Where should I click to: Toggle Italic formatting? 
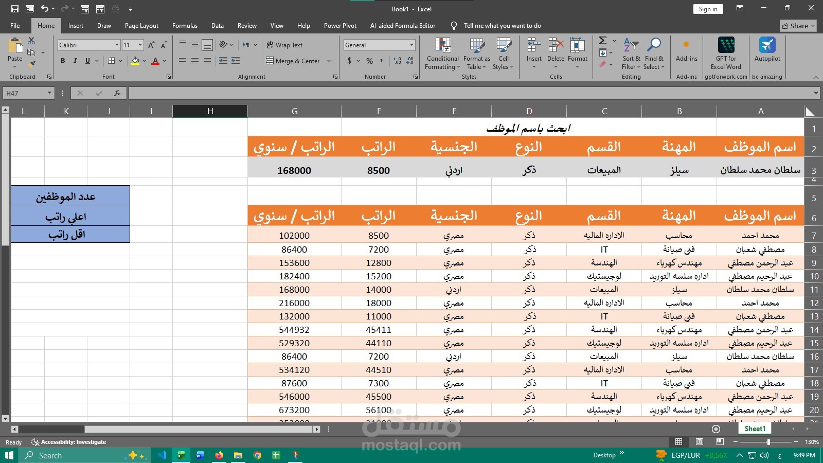click(75, 61)
